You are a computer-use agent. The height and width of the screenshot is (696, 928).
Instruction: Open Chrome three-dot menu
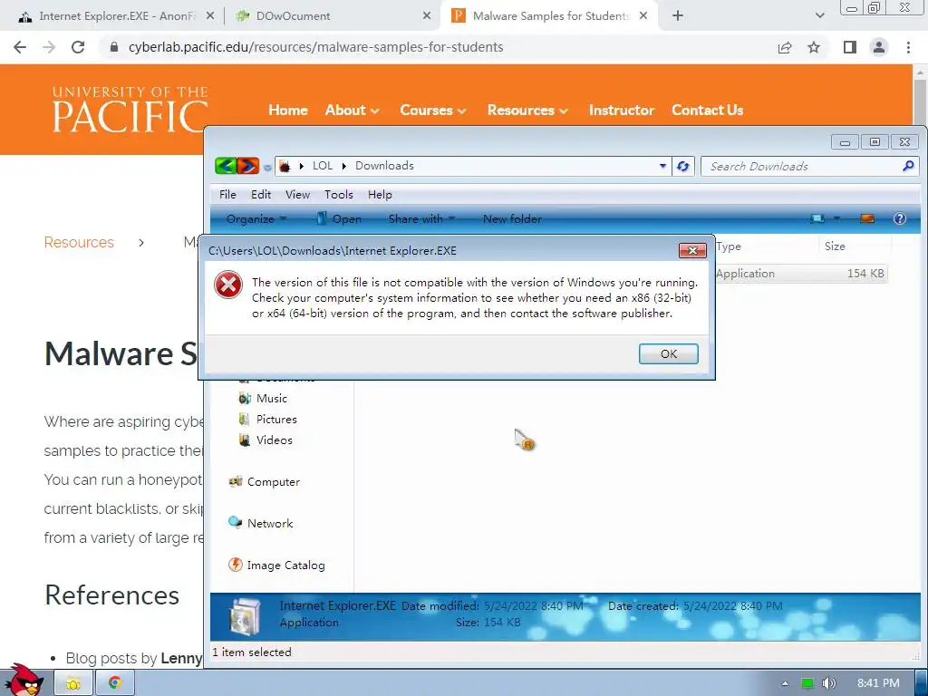point(908,47)
